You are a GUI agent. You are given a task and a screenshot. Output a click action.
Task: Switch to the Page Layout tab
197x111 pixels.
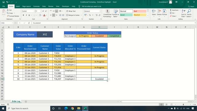[x=26, y=6]
